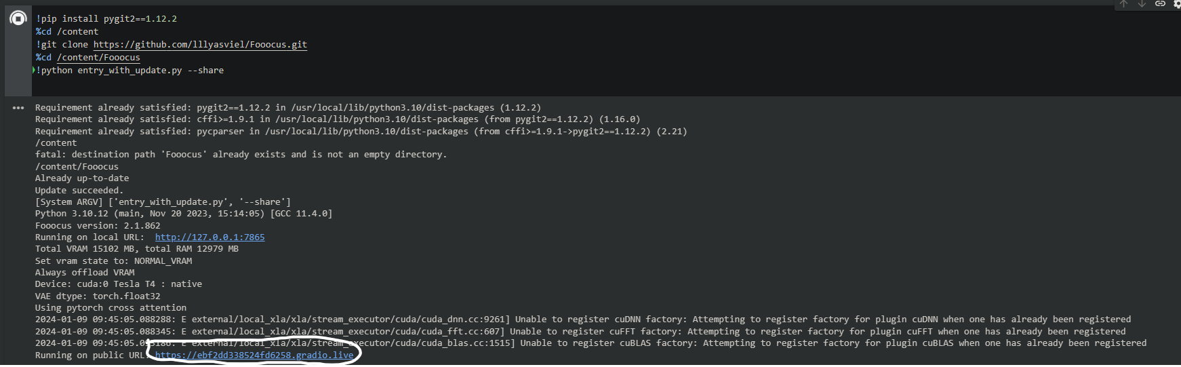This screenshot has height=367, width=1181.
Task: Copy link to cell icon
Action: [1160, 4]
